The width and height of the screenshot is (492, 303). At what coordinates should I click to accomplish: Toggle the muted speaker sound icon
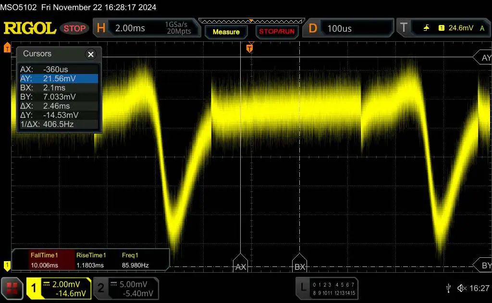(x=462, y=288)
